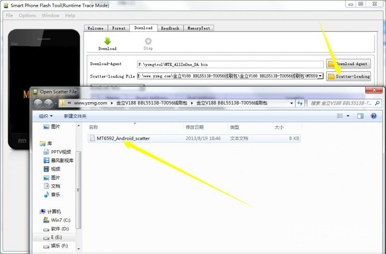Select the 软件 (D:) drive
Screen dimensions: 386x254
tap(56, 228)
